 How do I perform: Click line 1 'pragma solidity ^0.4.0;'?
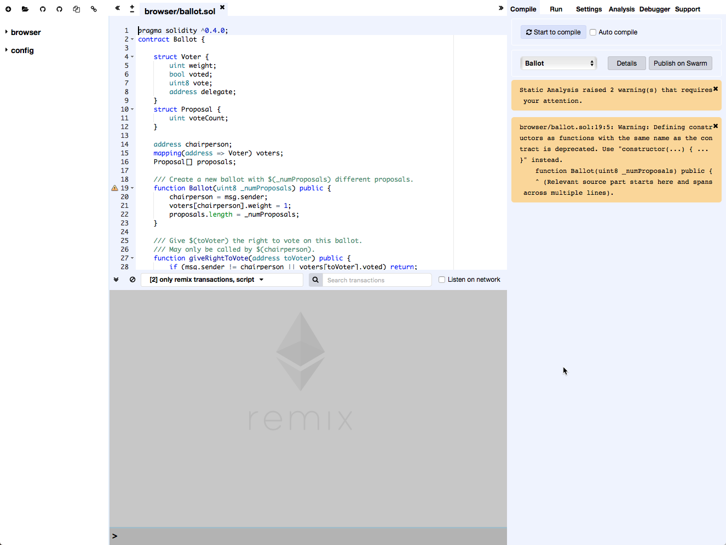(x=183, y=31)
